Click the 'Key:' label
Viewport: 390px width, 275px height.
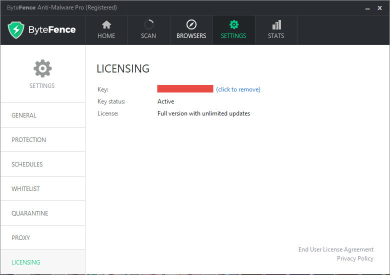[103, 89]
